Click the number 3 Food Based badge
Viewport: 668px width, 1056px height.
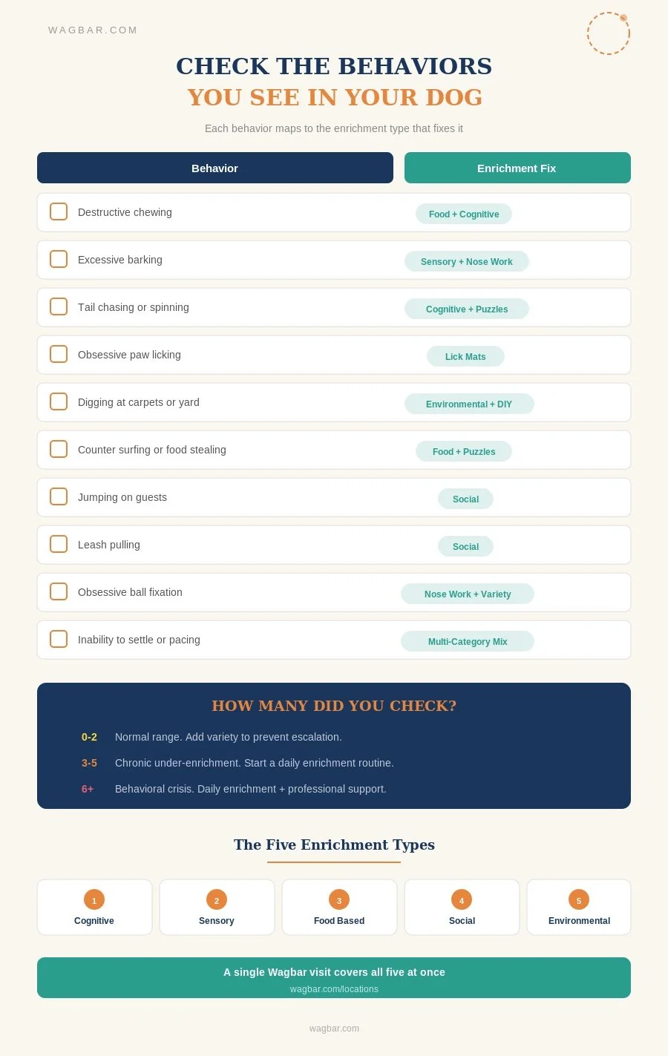click(339, 900)
